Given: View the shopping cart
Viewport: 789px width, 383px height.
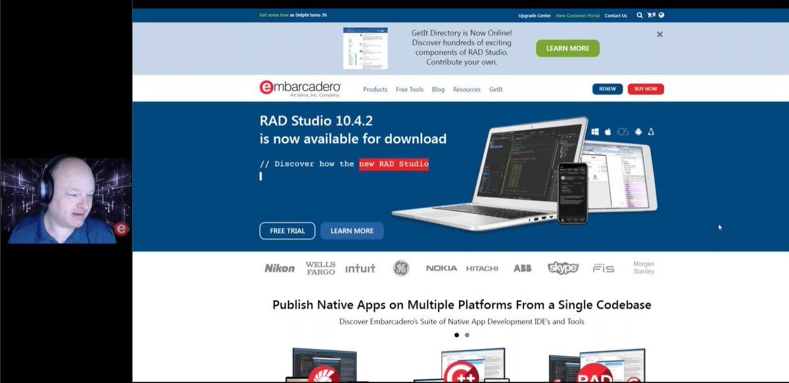Looking at the screenshot, I should click(x=648, y=14).
